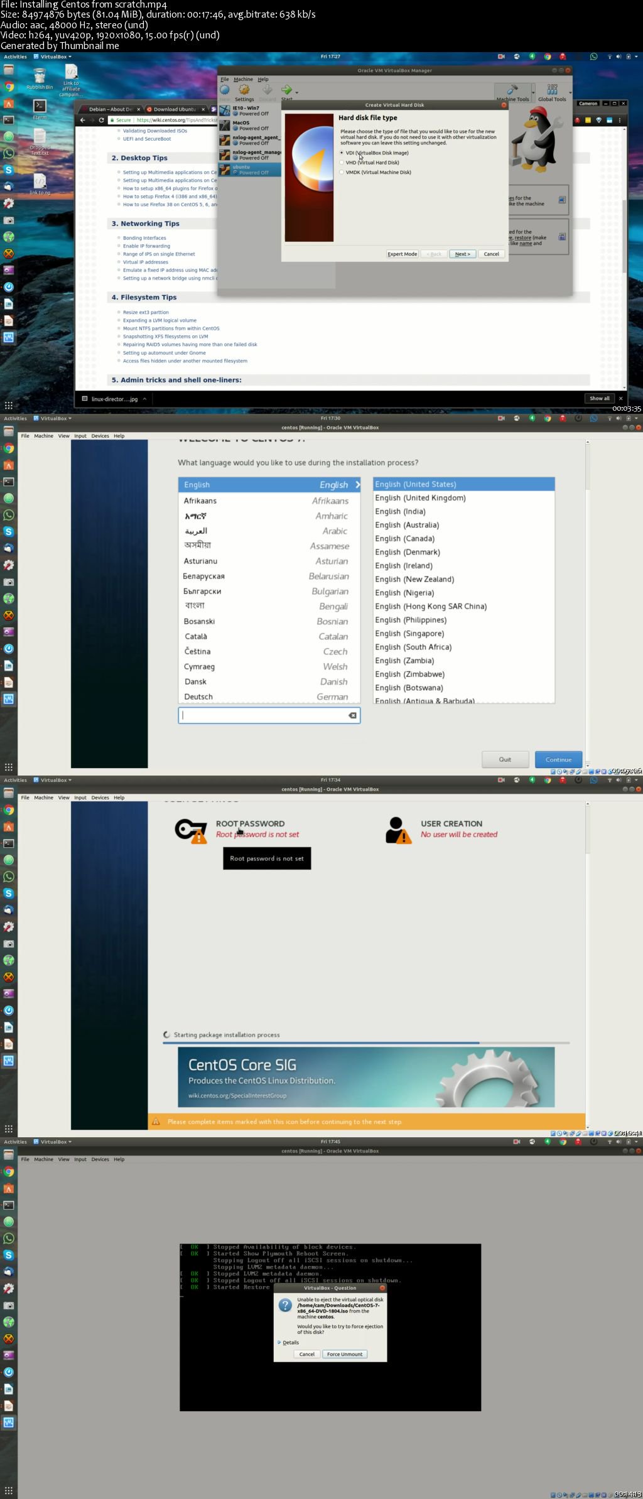
Task: Clear the language search field using its erase icon
Action: coord(353,715)
